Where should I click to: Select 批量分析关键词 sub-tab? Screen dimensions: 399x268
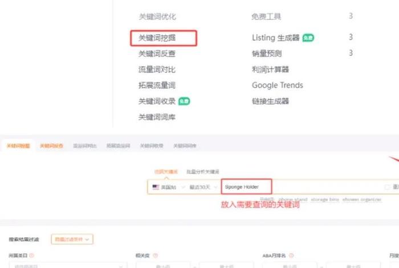[203, 172]
